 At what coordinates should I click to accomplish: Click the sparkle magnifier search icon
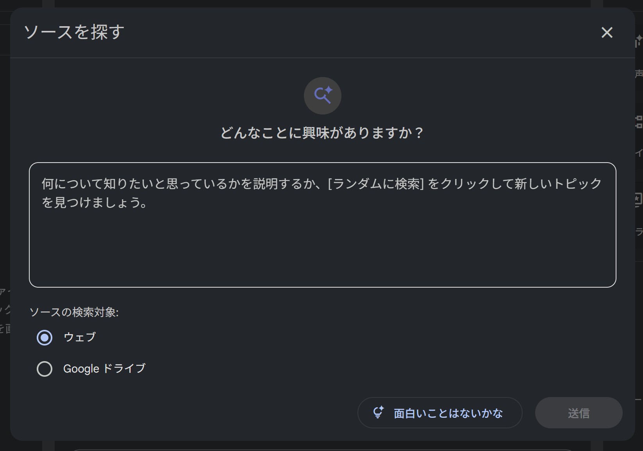pos(323,95)
